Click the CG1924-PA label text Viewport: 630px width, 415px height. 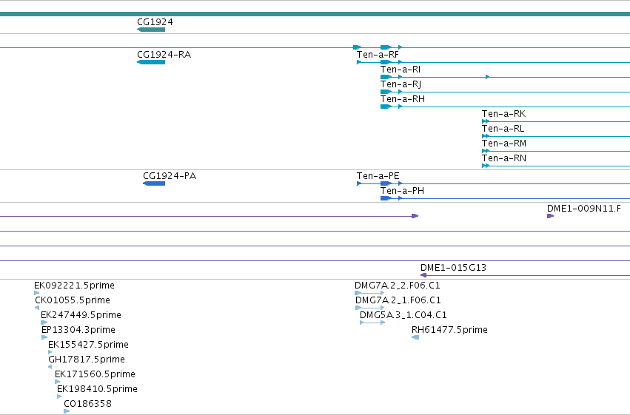[170, 176]
